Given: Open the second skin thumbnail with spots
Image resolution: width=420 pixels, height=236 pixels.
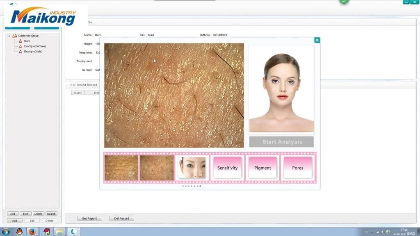Looking at the screenshot, I should pyautogui.click(x=157, y=168).
